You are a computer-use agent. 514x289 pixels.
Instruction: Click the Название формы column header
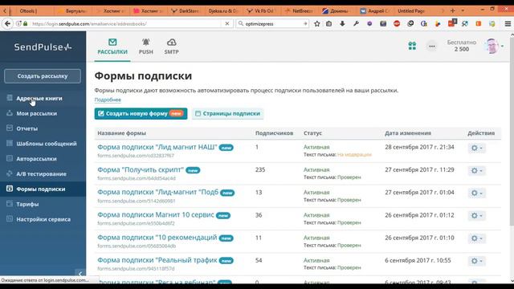(121, 133)
